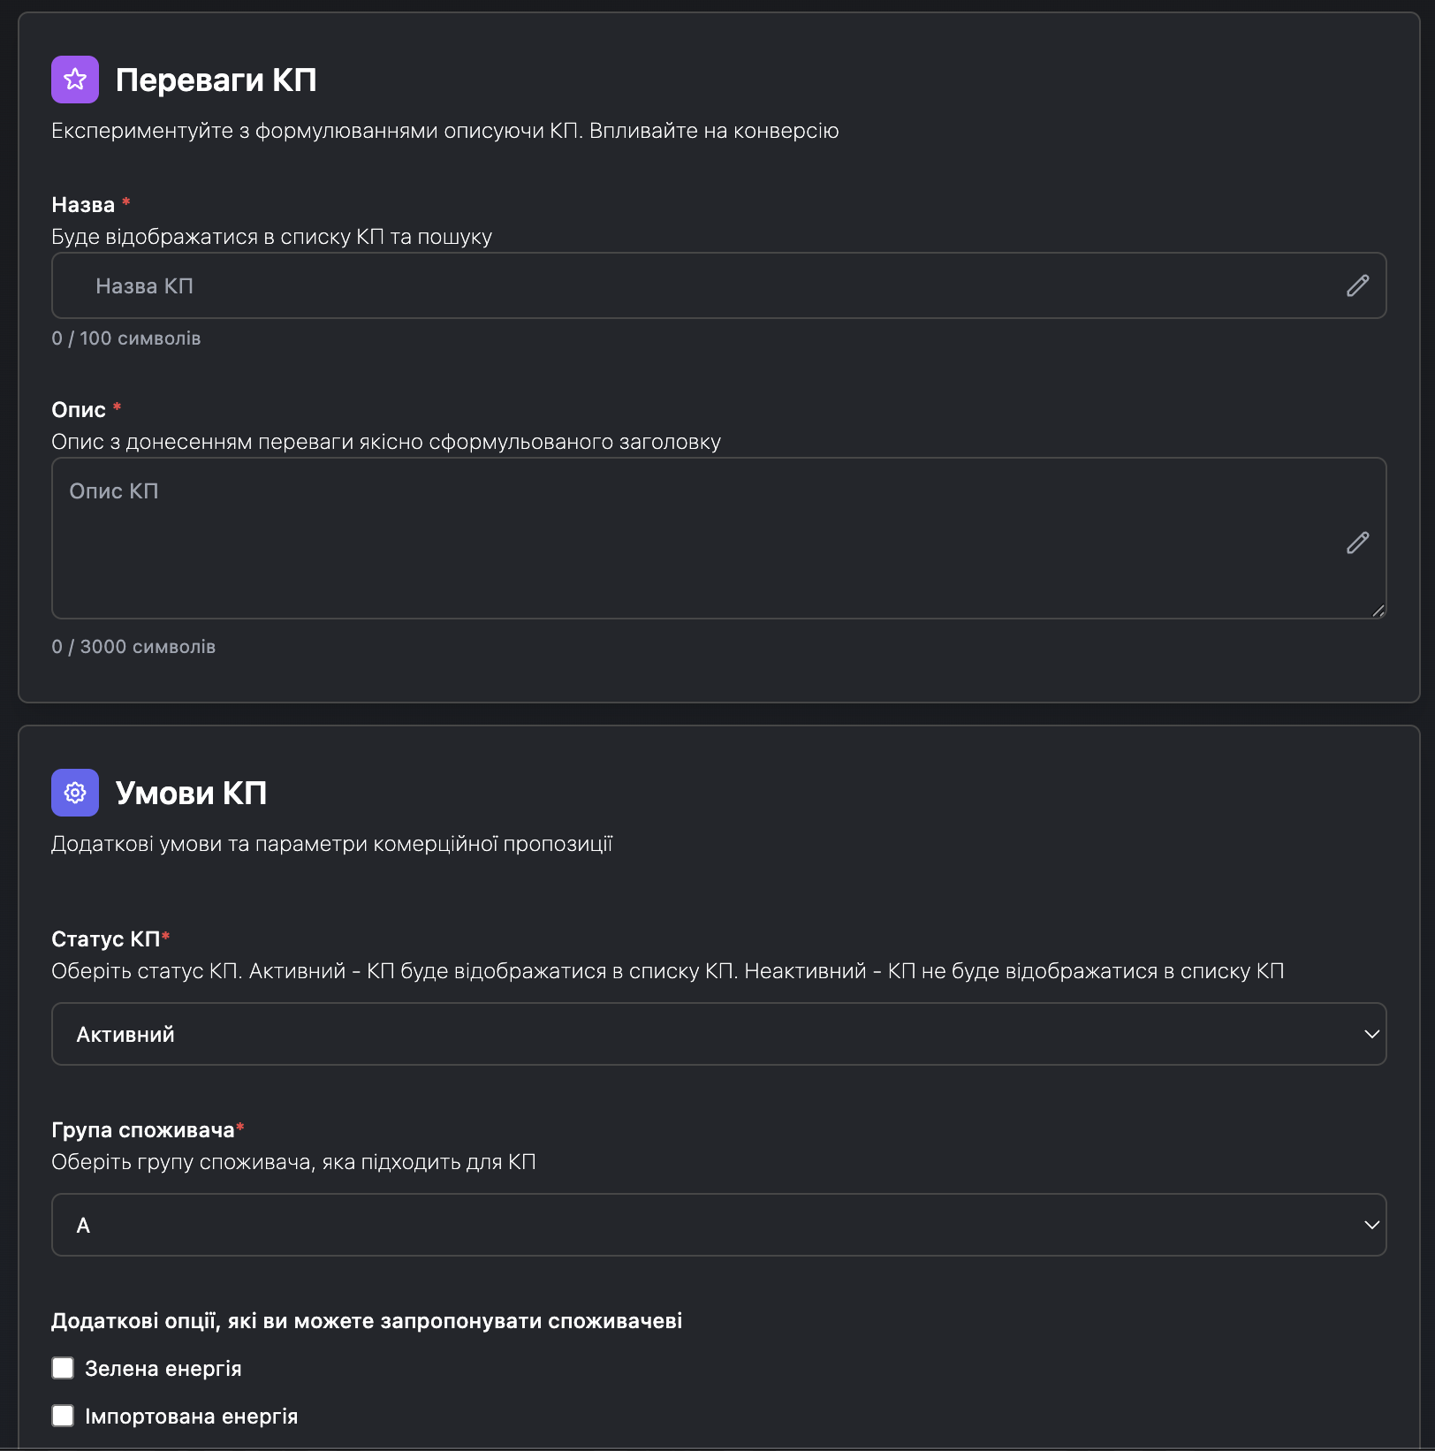Click the chevron arrow on the Активний dropdown

pyautogui.click(x=1371, y=1034)
